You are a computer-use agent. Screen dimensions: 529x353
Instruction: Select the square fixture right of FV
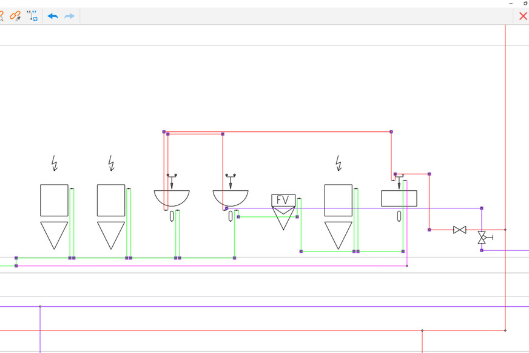(x=339, y=200)
